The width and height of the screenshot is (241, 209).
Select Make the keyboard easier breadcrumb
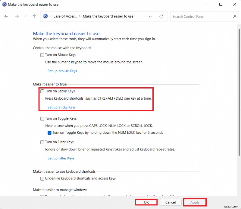[108, 16]
